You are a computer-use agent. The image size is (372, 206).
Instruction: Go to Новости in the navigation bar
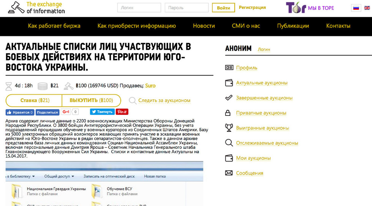tap(204, 26)
